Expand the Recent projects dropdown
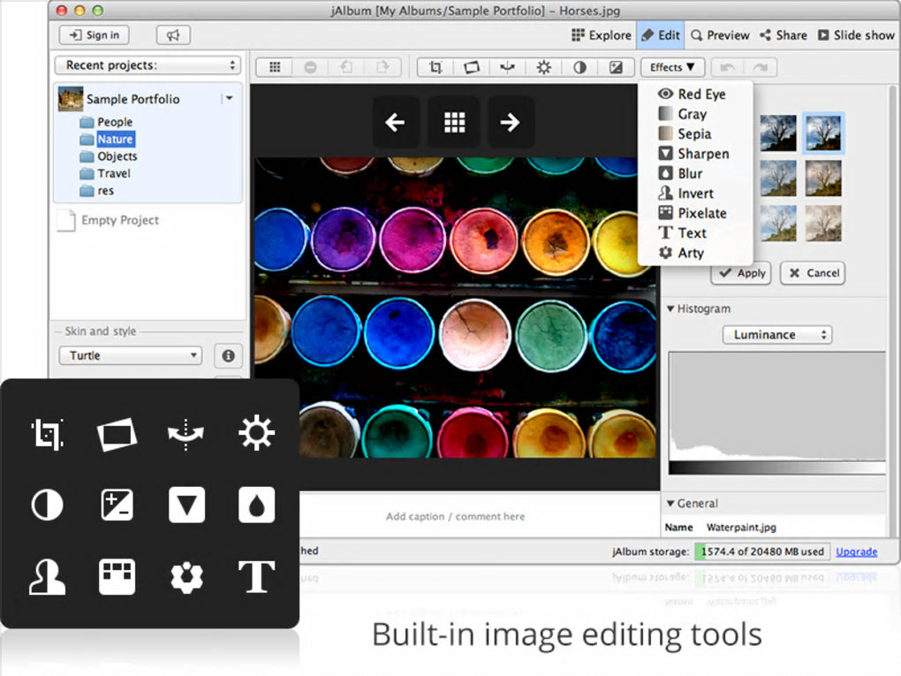The image size is (901, 676). click(148, 65)
